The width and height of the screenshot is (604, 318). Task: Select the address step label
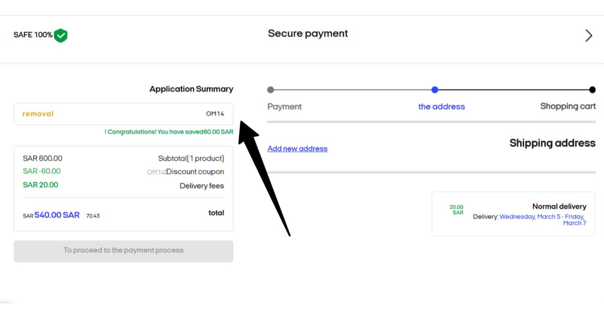click(x=442, y=107)
